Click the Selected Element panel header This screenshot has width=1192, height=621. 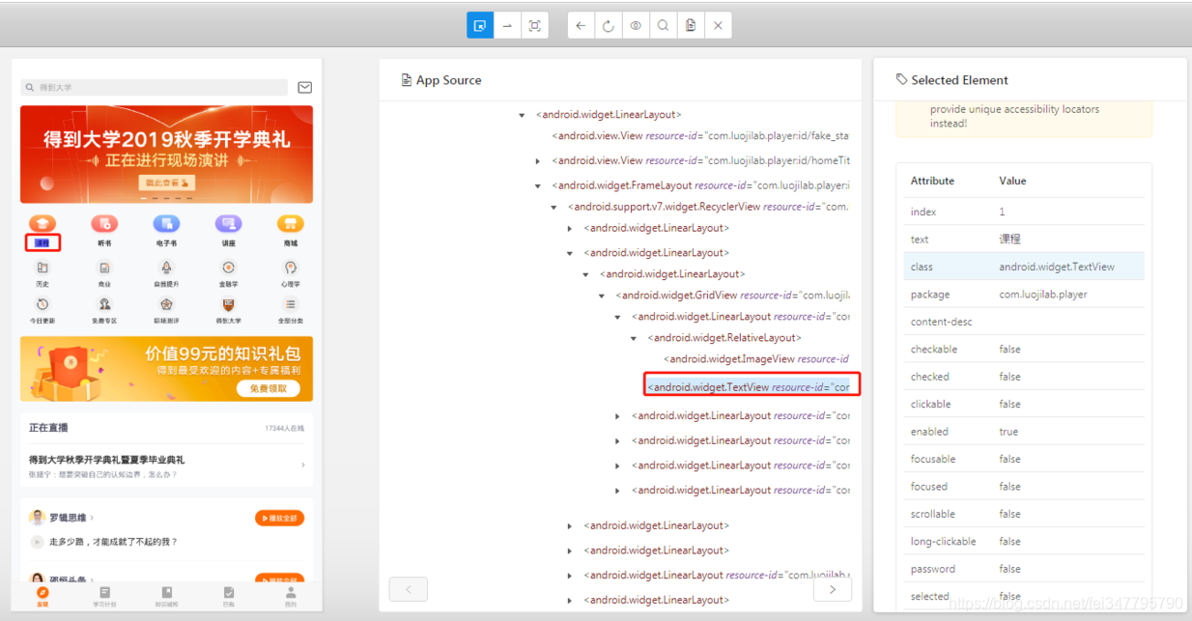tap(951, 80)
